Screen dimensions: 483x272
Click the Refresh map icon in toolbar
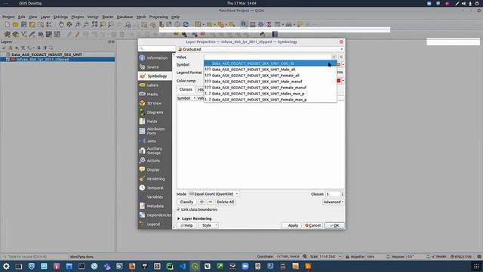[x=186, y=24]
